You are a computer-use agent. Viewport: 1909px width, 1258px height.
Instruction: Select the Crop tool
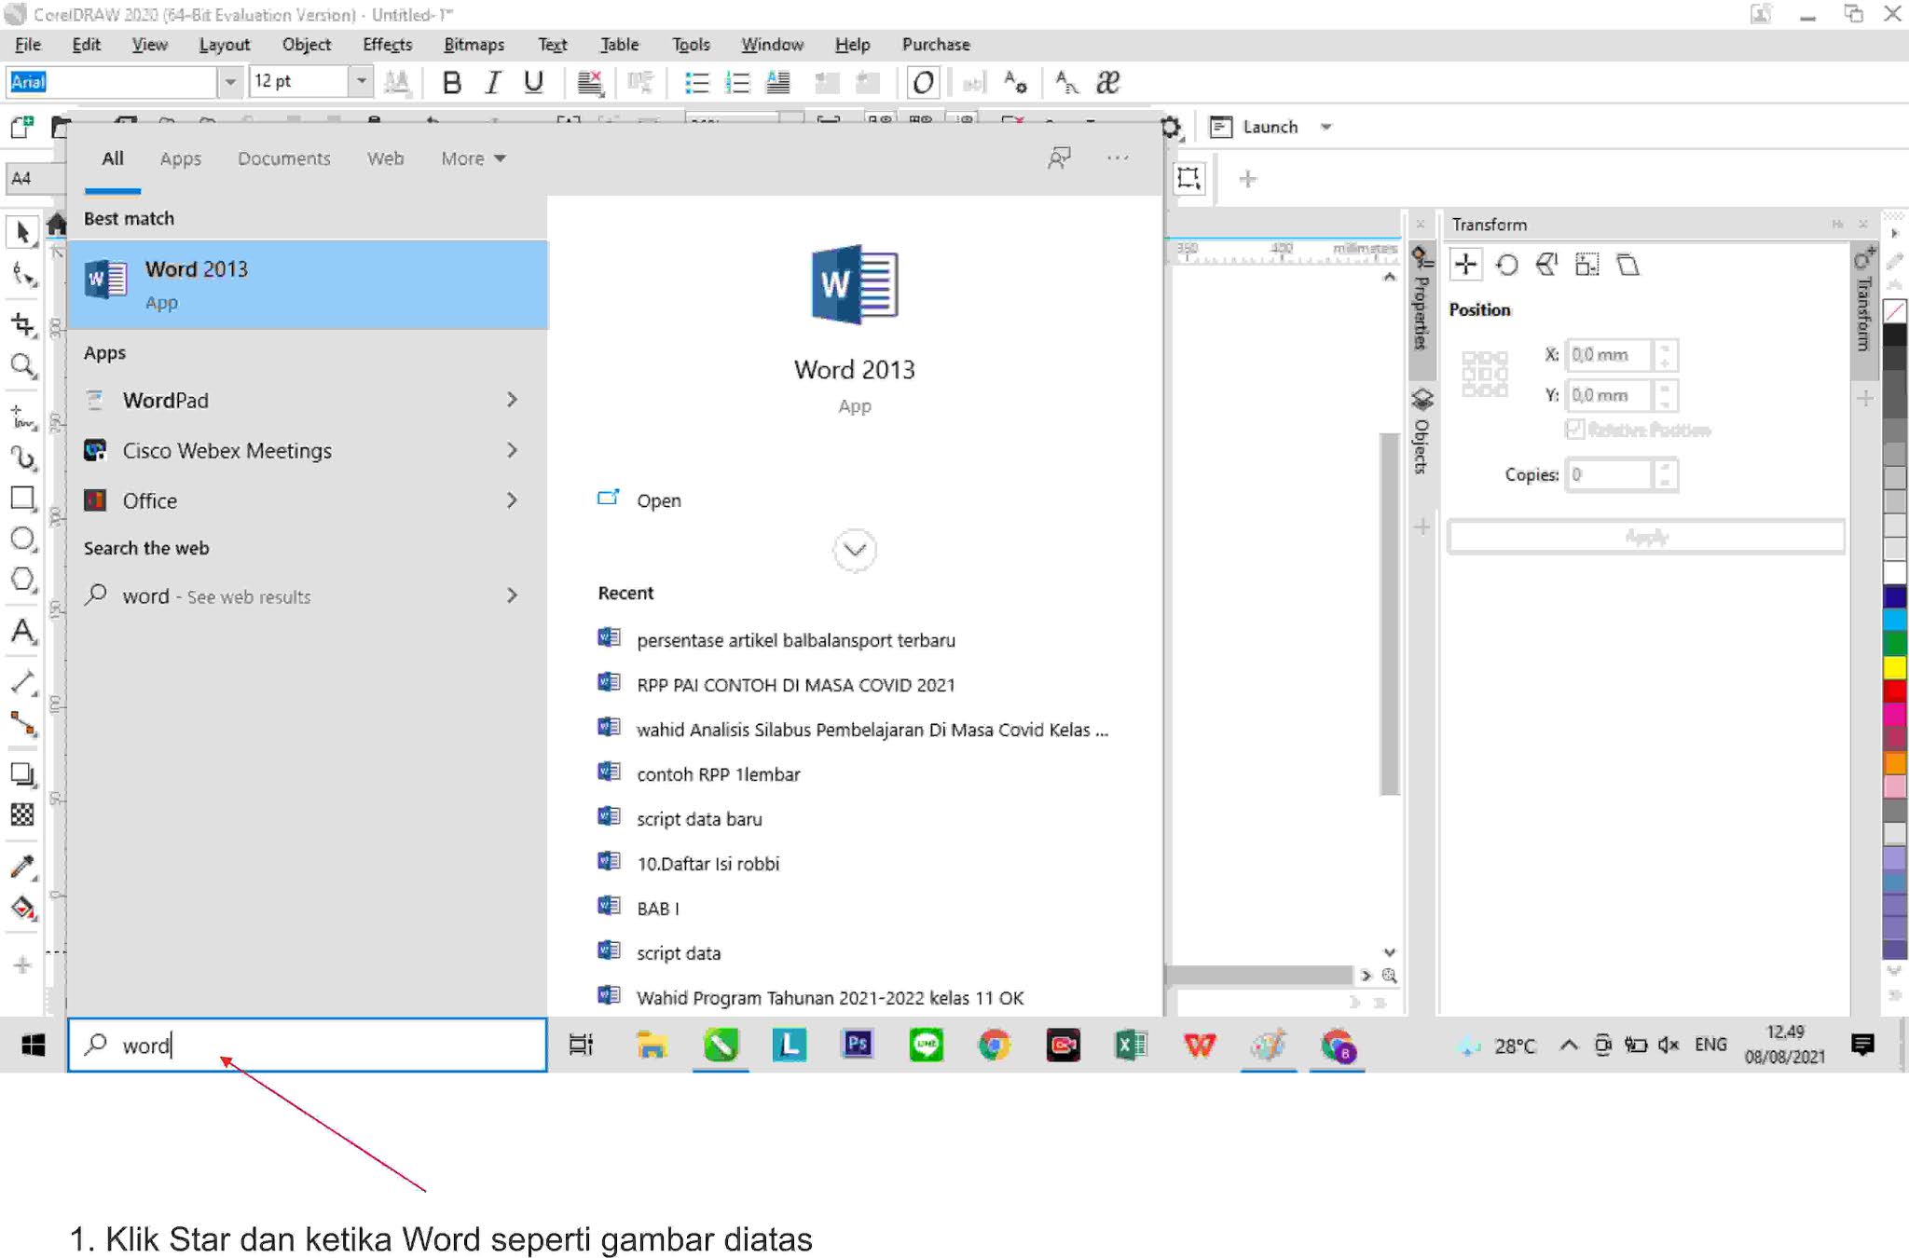click(22, 323)
